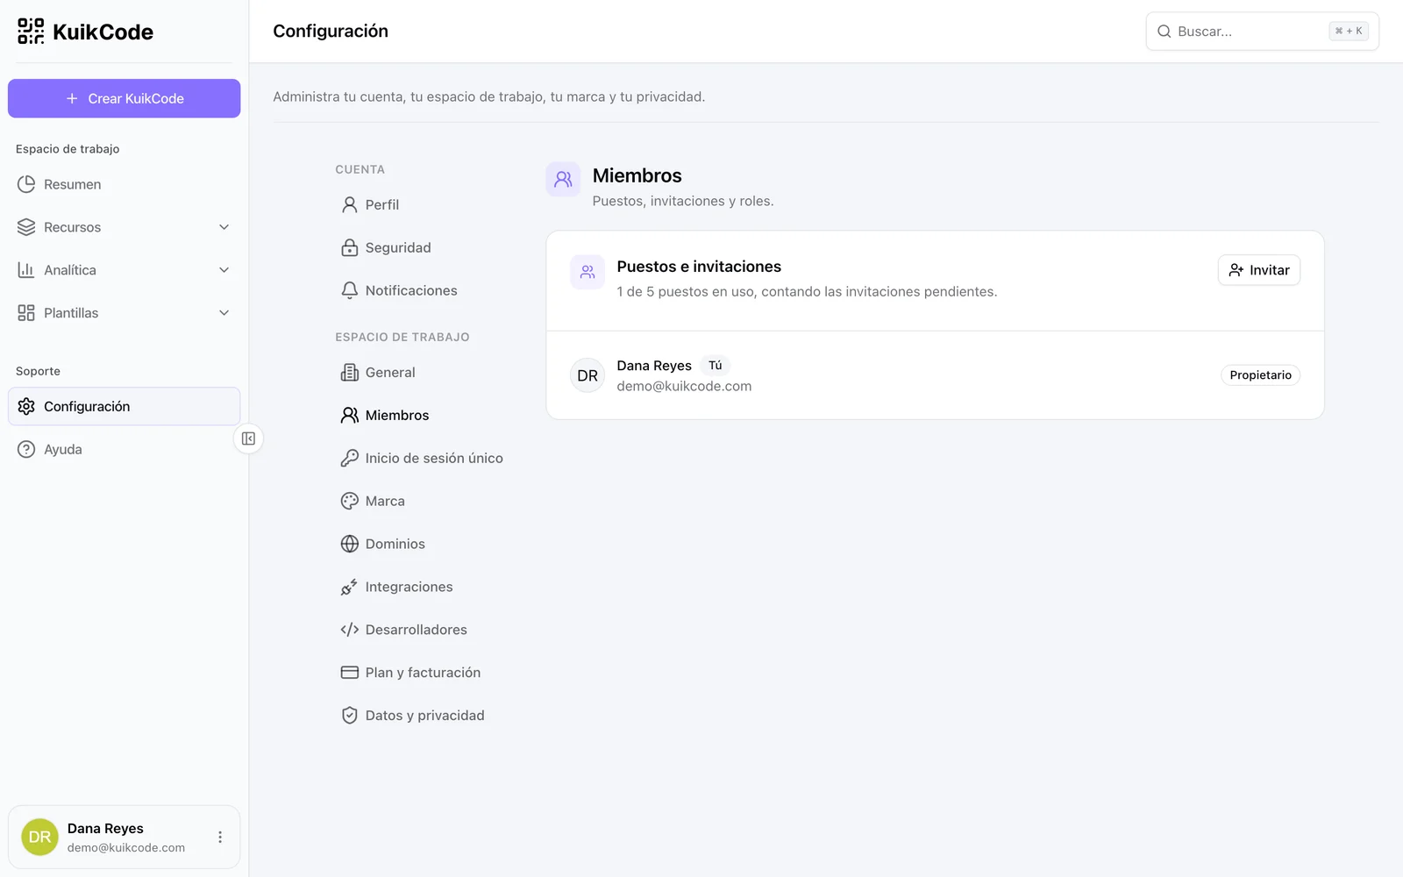This screenshot has height=877, width=1403.
Task: Click the Espacio de trabajo sidebar label
Action: pyautogui.click(x=68, y=149)
